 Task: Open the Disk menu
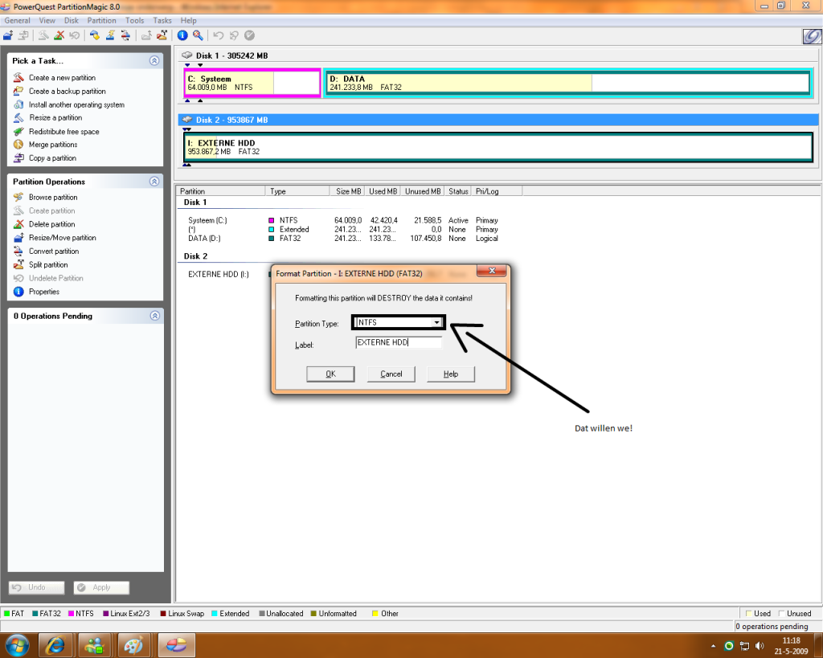pos(72,20)
